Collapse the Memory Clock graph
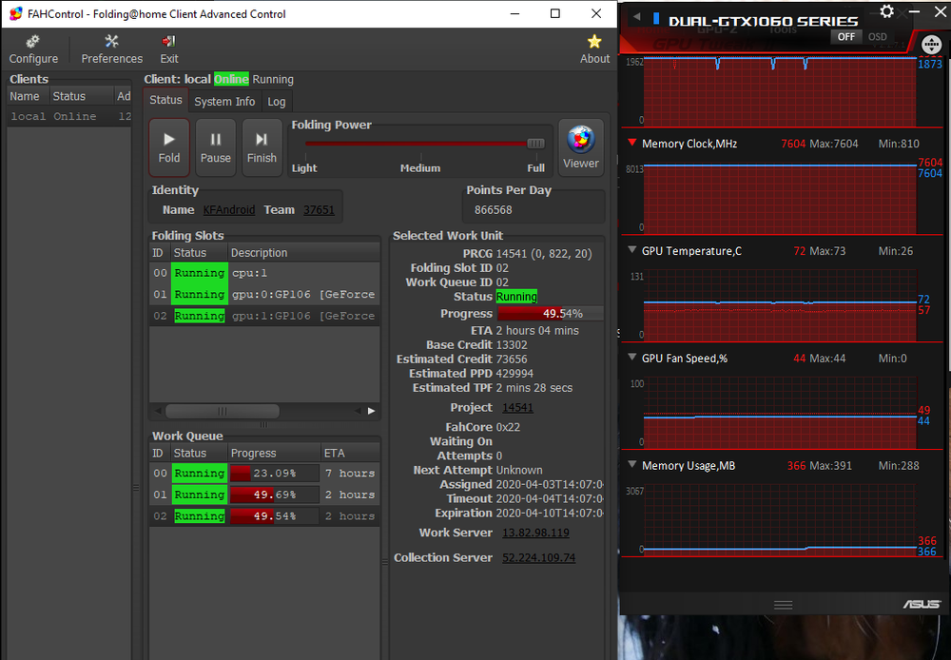The width and height of the screenshot is (951, 660). pyautogui.click(x=632, y=144)
